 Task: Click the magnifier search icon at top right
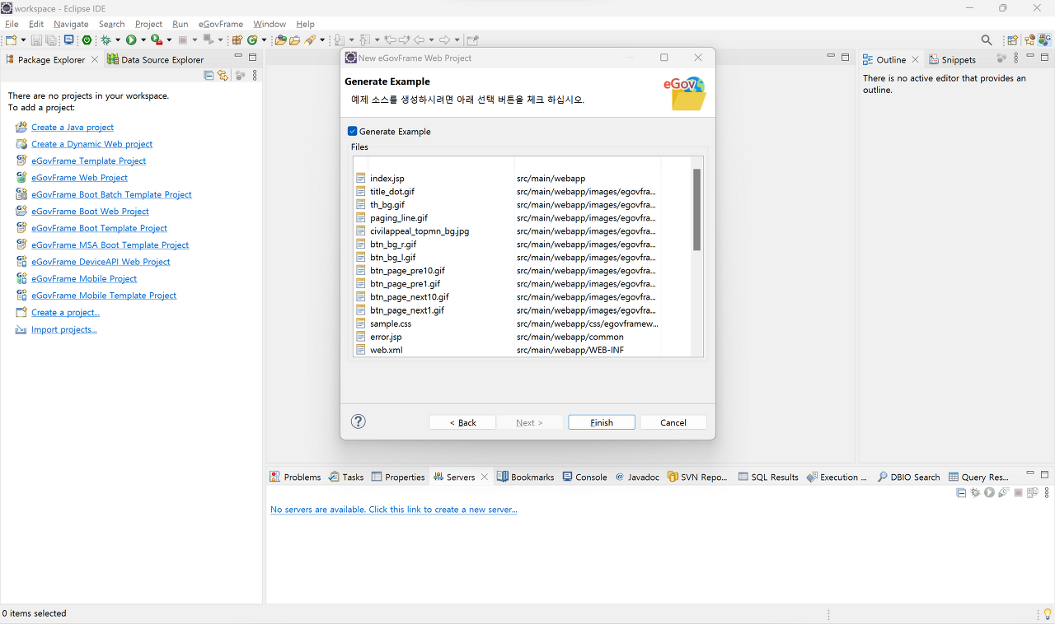tap(987, 40)
